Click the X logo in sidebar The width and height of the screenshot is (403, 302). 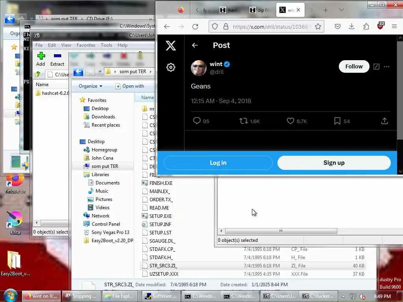tap(171, 46)
